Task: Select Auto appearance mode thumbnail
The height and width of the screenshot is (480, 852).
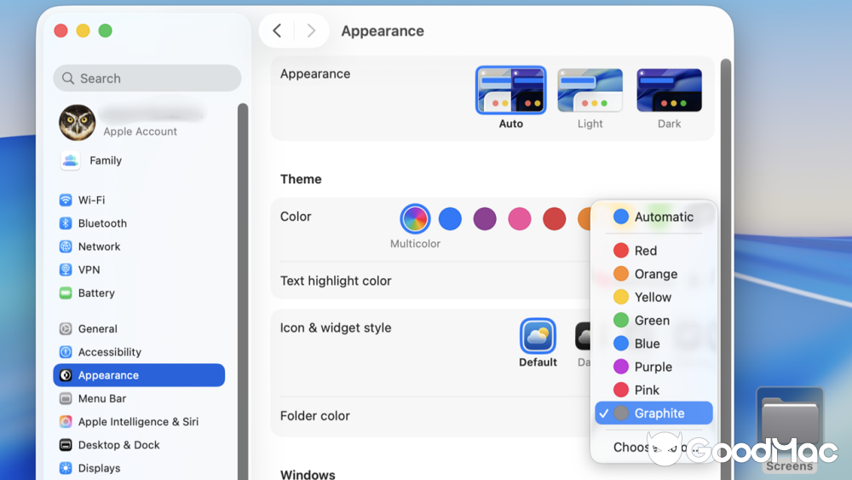Action: point(510,90)
